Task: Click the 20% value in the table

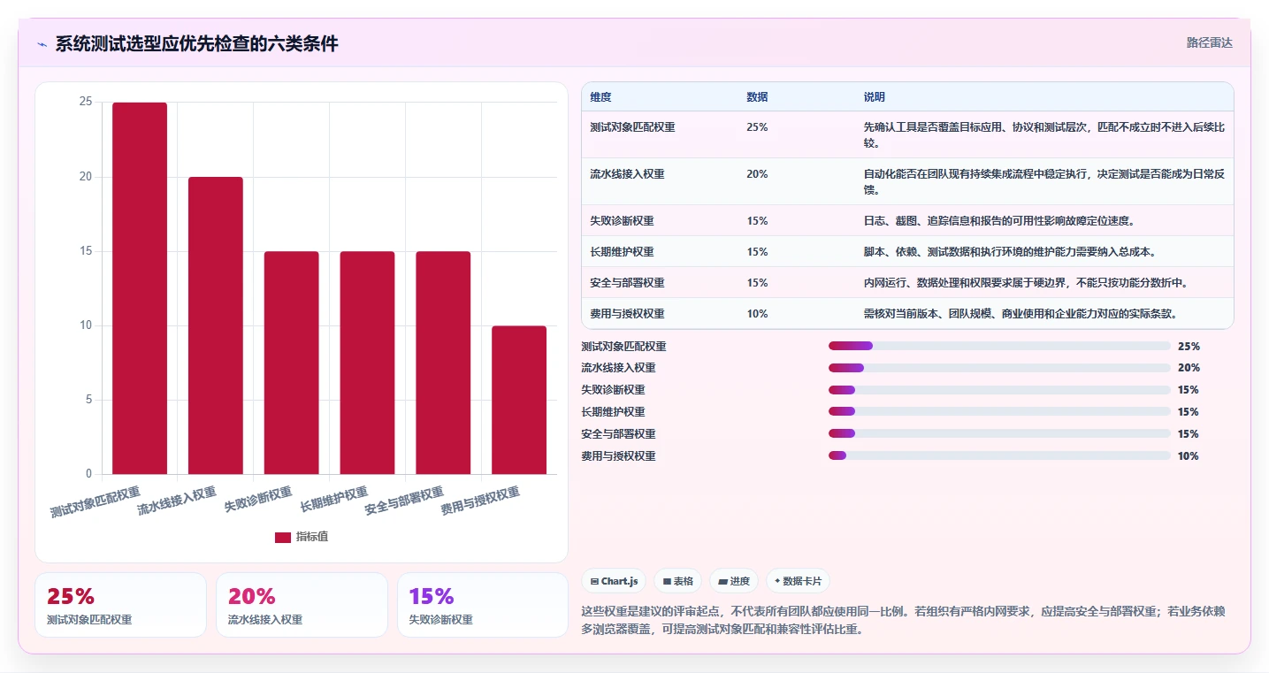Action: (x=757, y=174)
